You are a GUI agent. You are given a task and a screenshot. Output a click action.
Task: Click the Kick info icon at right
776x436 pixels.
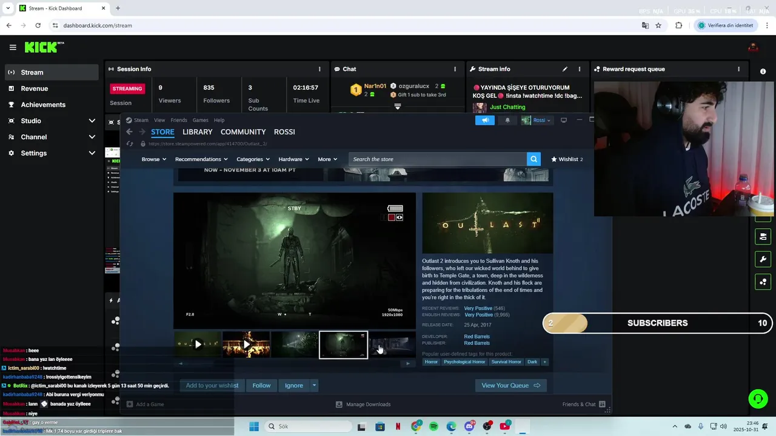click(x=763, y=71)
